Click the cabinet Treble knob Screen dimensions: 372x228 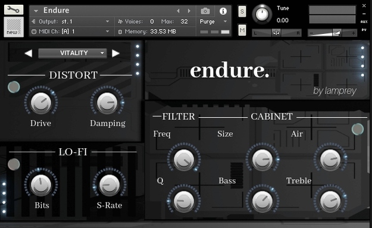[330, 201]
